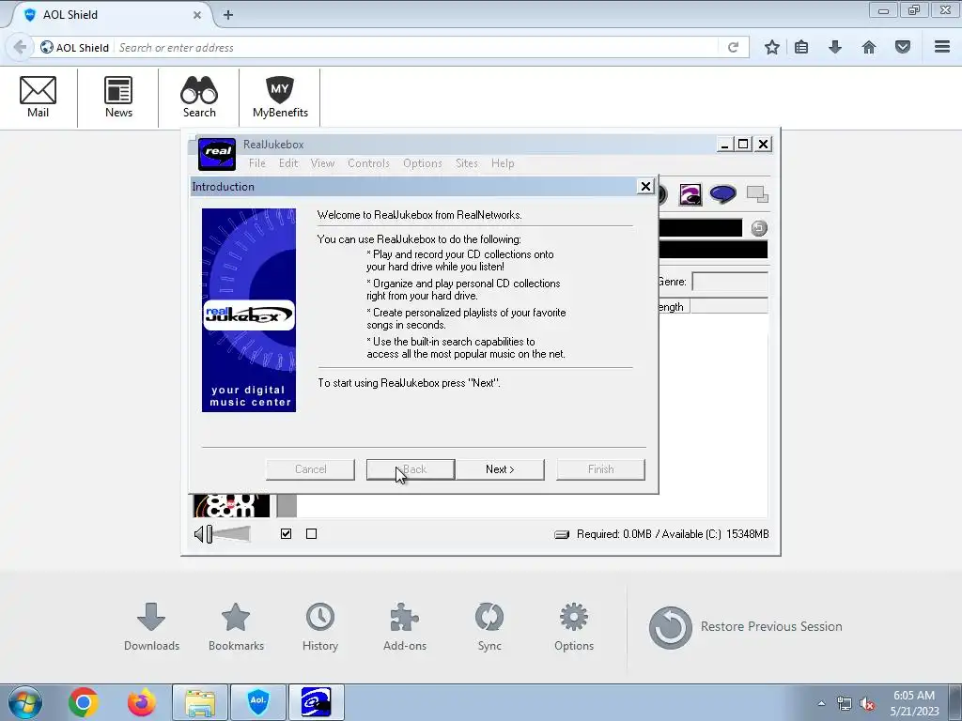Viewport: 962px width, 721px height.
Task: Go to the browser home page icon
Action: click(x=869, y=47)
